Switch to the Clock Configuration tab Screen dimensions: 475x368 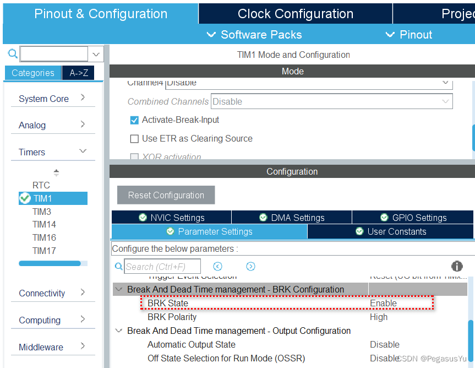[x=295, y=14]
